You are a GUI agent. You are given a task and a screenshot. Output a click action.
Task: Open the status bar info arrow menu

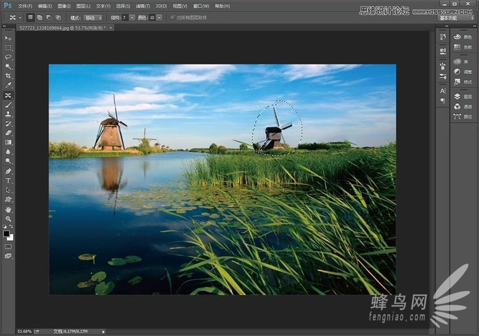(x=103, y=332)
